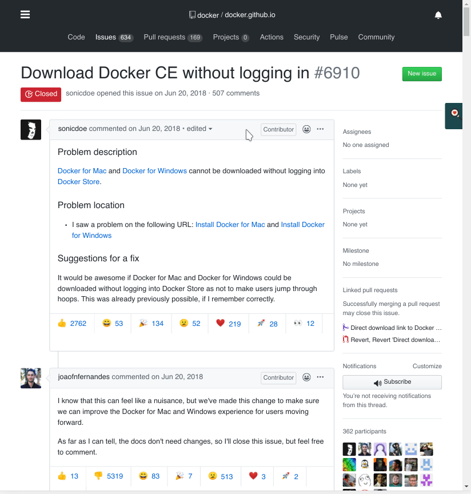Open the Actions tab
Viewport: 471px width, 494px height.
tap(272, 37)
